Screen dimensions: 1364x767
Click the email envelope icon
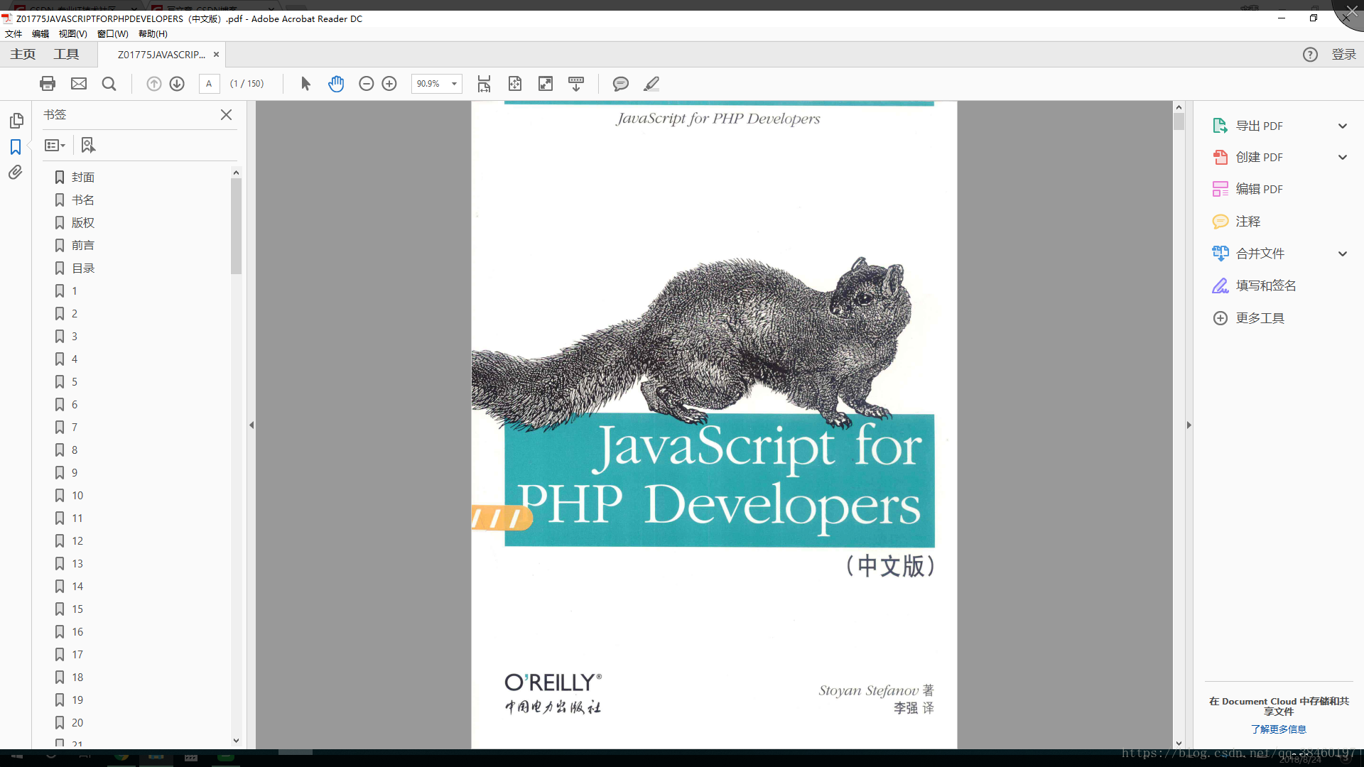click(79, 84)
